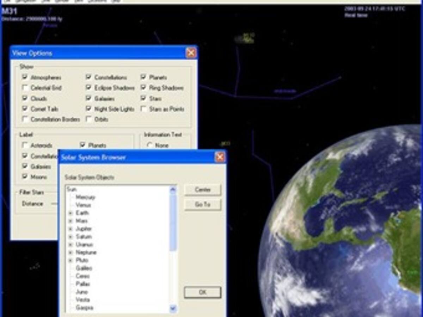Toggle Show Planets checkbox
This screenshot has width=423, height=317.
click(x=143, y=77)
